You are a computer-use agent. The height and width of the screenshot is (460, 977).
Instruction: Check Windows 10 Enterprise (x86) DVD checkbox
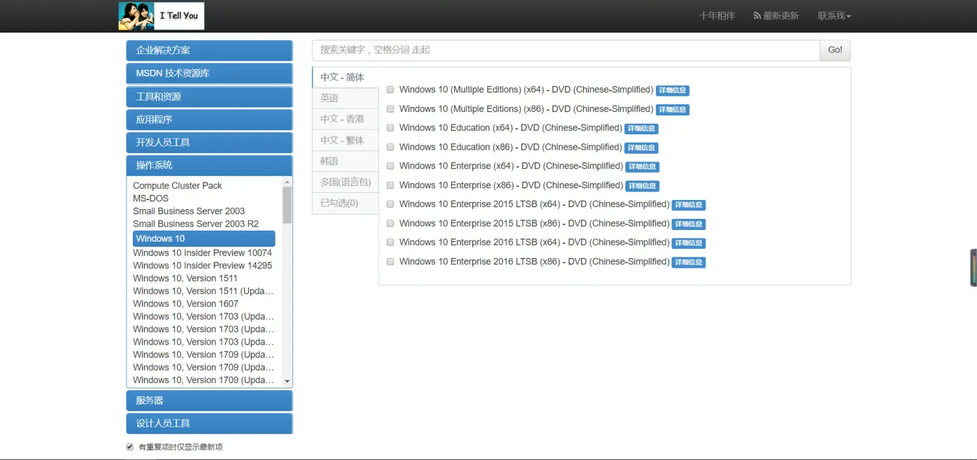(390, 185)
